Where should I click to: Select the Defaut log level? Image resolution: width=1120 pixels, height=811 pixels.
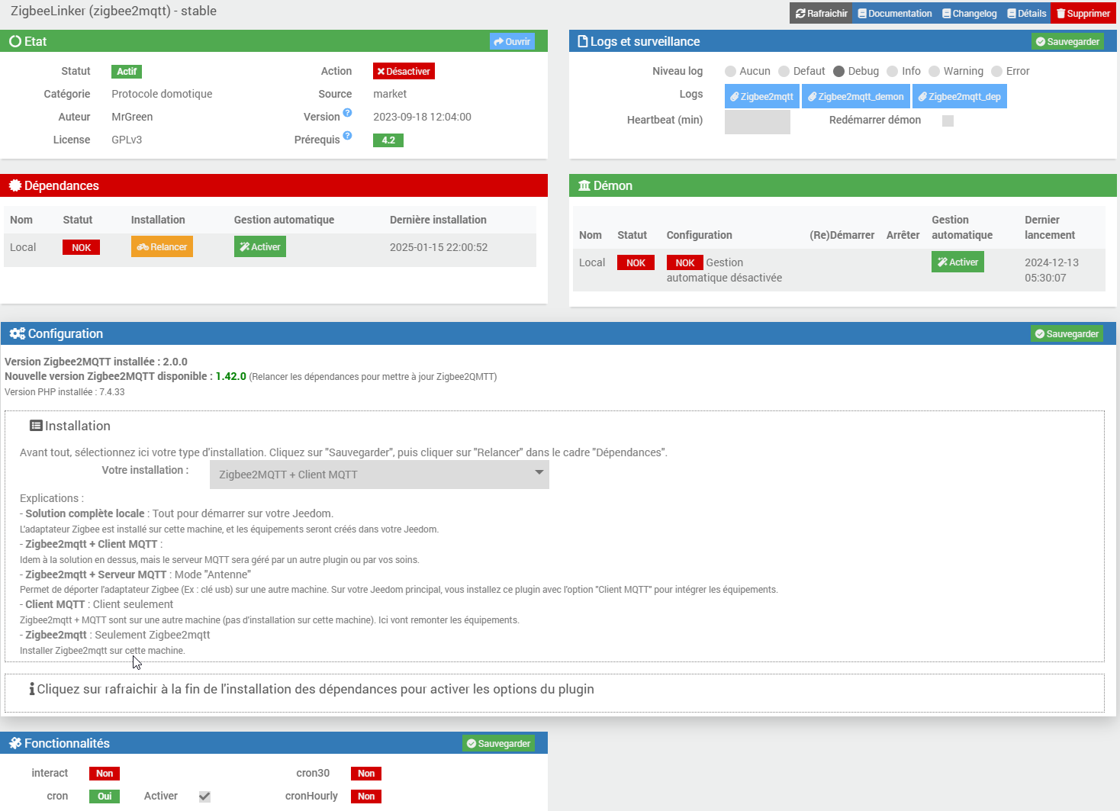784,71
